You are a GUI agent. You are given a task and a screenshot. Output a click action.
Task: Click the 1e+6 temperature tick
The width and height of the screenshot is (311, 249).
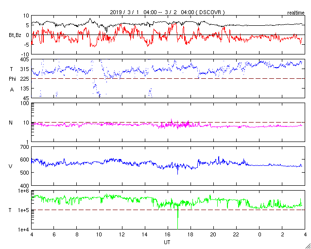(x=24, y=191)
